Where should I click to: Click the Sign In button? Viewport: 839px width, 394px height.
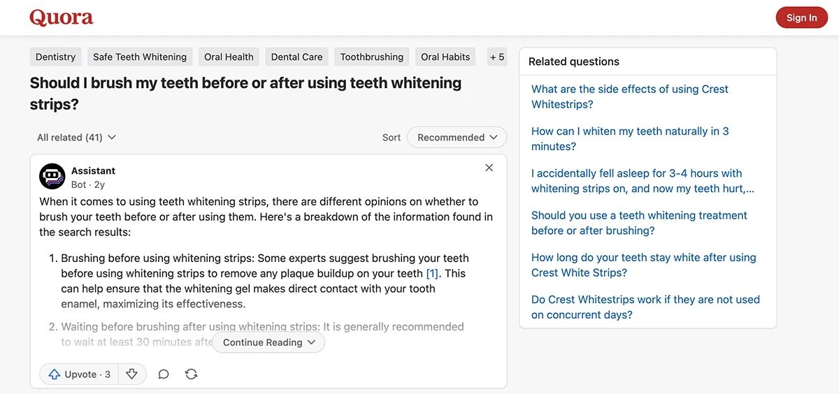click(801, 17)
